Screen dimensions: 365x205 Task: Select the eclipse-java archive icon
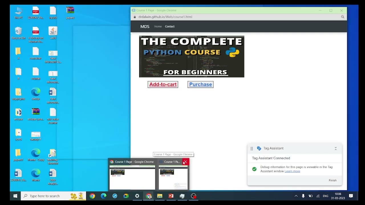[x=36, y=114]
